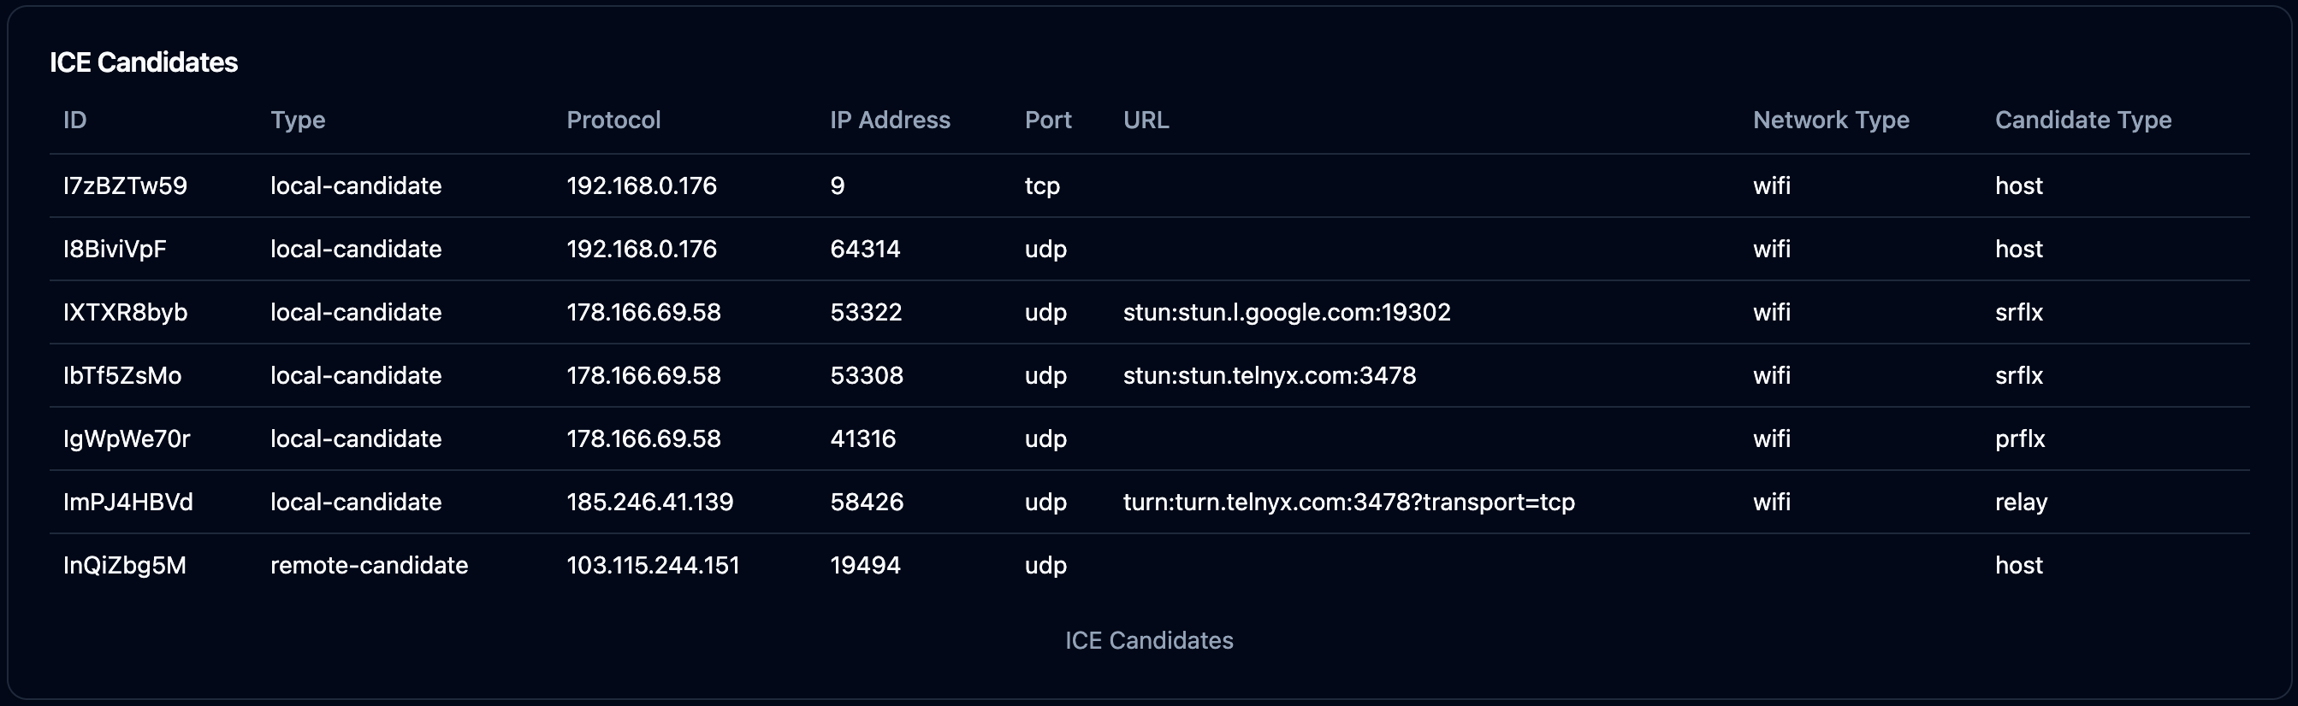Click 178.166.69.58 in the IXTXR8byb row
The width and height of the screenshot is (2298, 706).
[644, 312]
